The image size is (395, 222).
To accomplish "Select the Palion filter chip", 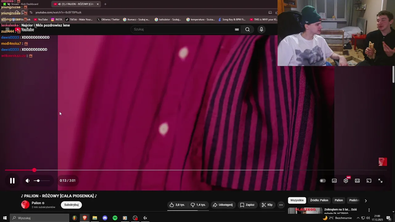I will 339,200.
